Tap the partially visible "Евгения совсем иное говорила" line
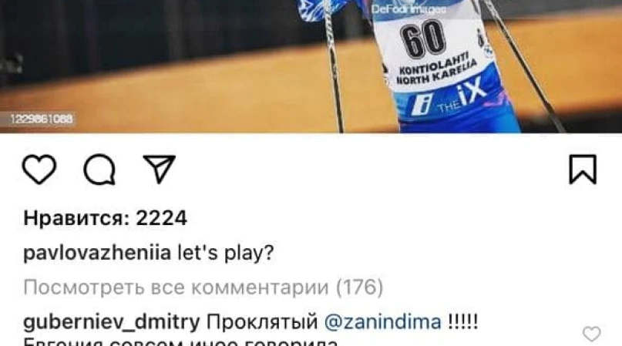 click(181, 342)
